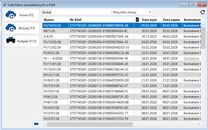Select invoice row KFV/2/1/26
208x130 pixels.
(55, 75)
